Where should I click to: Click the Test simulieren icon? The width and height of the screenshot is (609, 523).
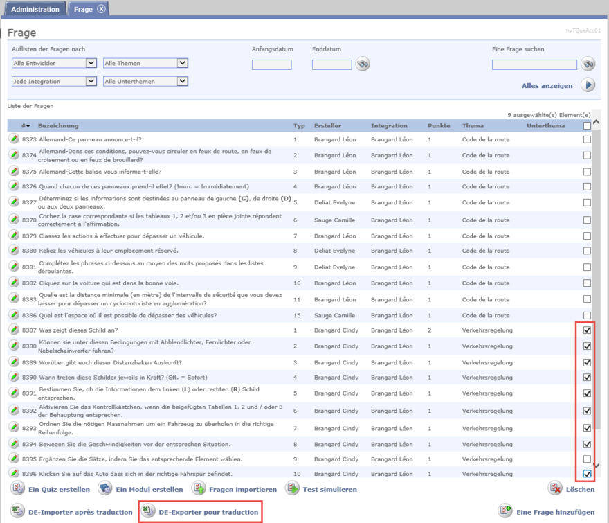293,489
